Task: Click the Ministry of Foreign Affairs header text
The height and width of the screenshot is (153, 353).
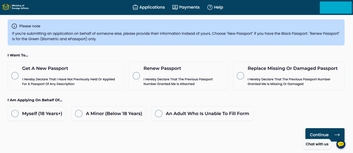Action: click(x=20, y=7)
